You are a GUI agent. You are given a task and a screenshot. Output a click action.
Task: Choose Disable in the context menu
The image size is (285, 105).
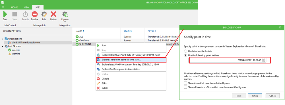point(131,79)
